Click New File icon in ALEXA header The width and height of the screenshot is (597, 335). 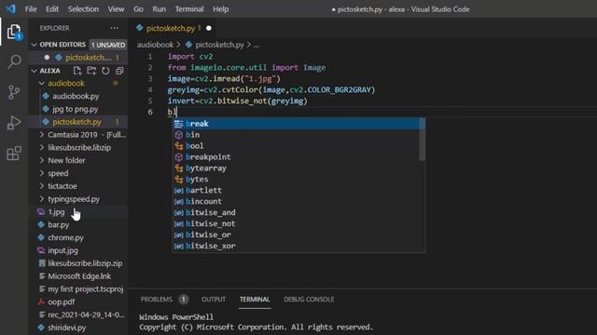click(x=77, y=71)
